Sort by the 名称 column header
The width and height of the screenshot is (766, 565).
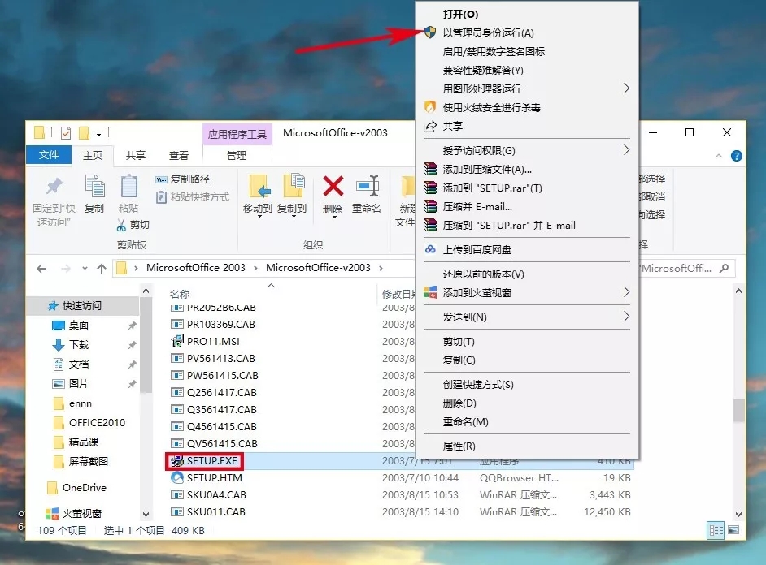coord(179,294)
